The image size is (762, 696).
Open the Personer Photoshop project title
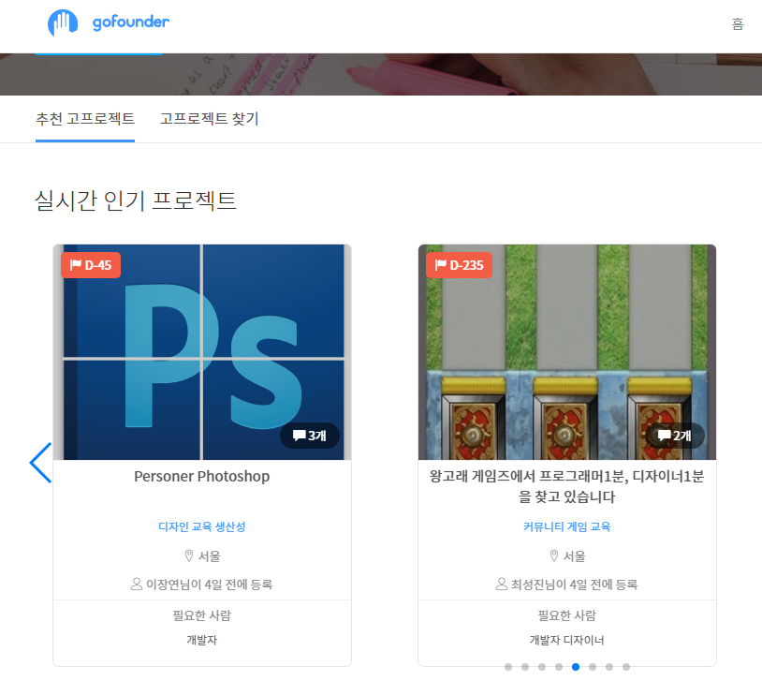tap(201, 476)
